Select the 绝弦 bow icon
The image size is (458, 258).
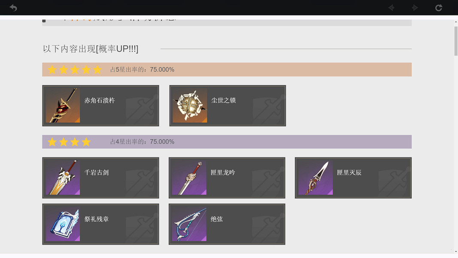click(189, 224)
